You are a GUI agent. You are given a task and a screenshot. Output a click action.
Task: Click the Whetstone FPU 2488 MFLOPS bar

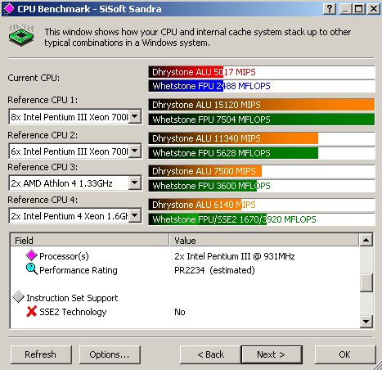click(262, 86)
